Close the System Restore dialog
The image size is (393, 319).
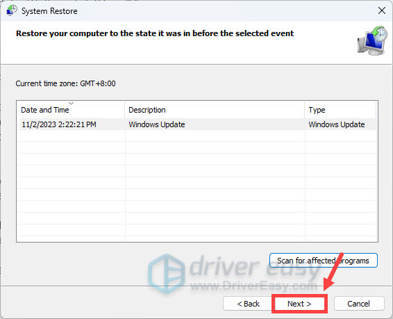(x=382, y=10)
